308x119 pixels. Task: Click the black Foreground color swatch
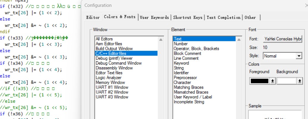pyautogui.click(x=259, y=81)
